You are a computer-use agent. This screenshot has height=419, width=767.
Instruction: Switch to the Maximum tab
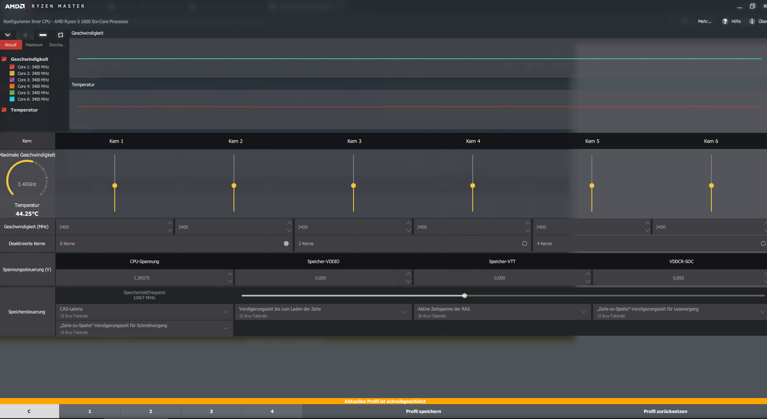34,45
